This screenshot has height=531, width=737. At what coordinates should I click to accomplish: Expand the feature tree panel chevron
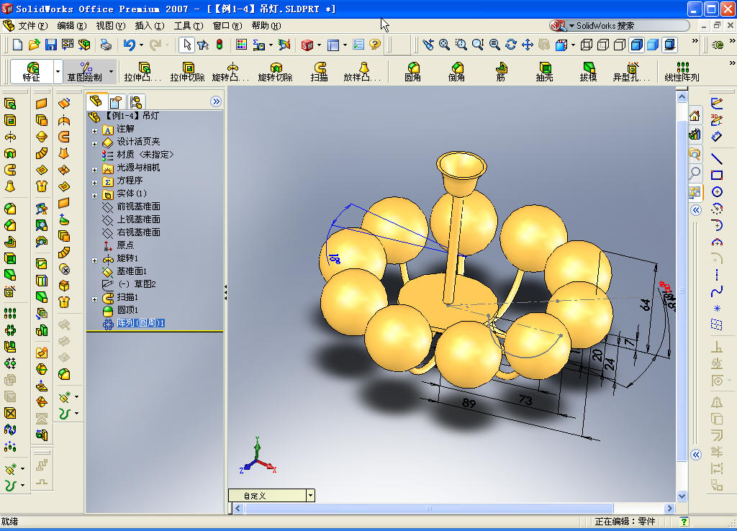(x=216, y=101)
